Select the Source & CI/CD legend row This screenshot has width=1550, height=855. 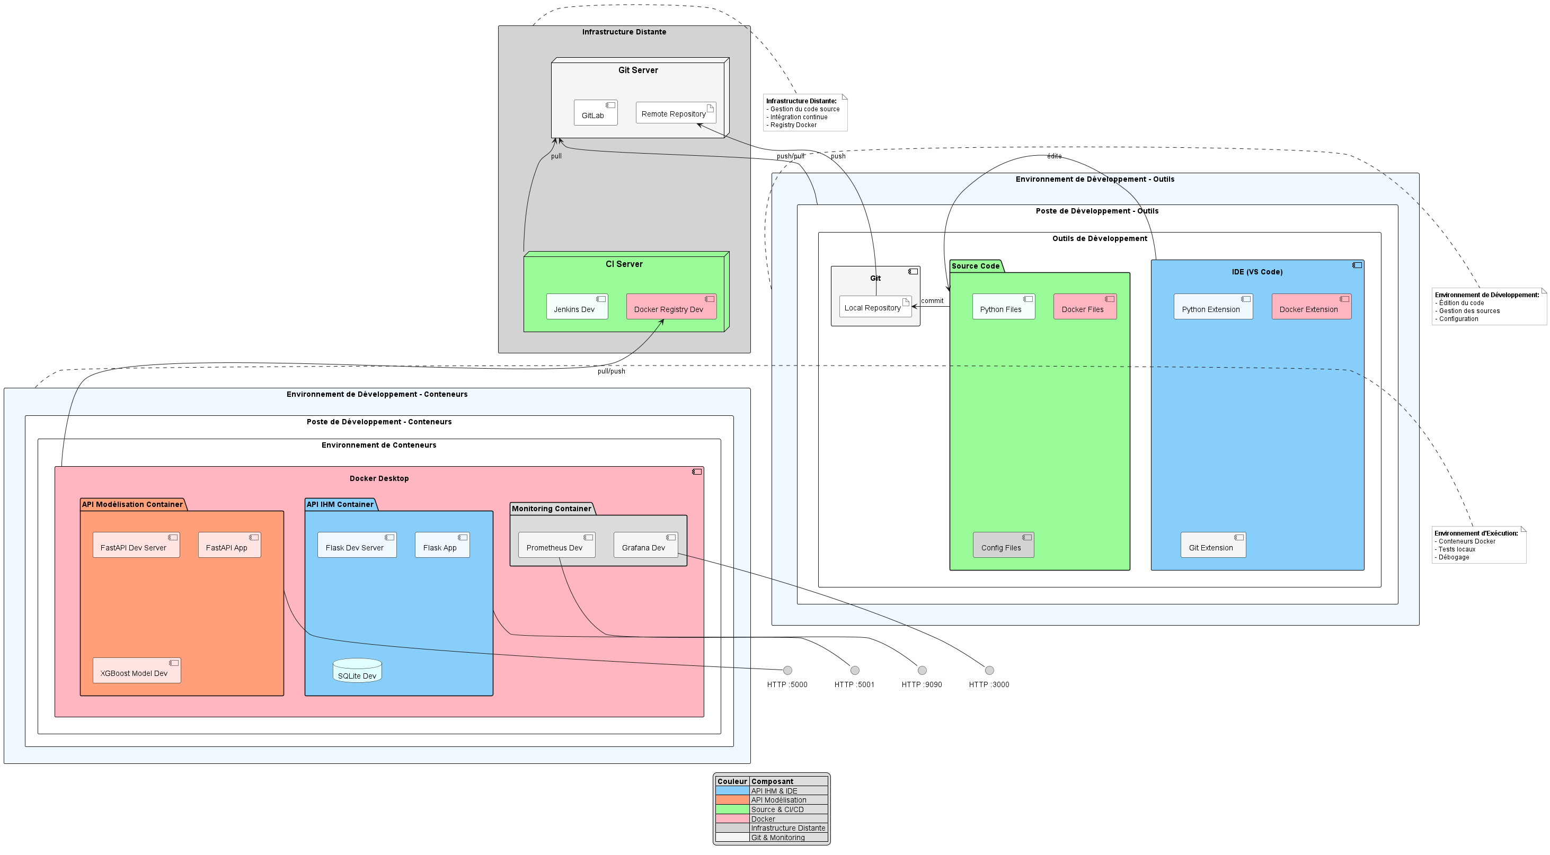point(777,809)
